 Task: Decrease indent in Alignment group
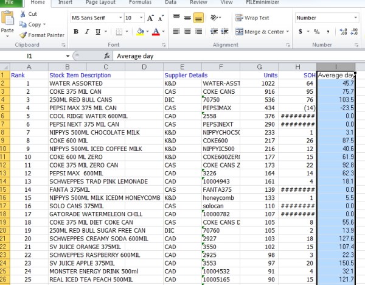214,31
